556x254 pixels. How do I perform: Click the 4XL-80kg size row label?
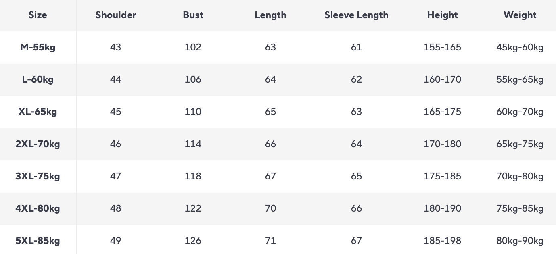tap(38, 209)
